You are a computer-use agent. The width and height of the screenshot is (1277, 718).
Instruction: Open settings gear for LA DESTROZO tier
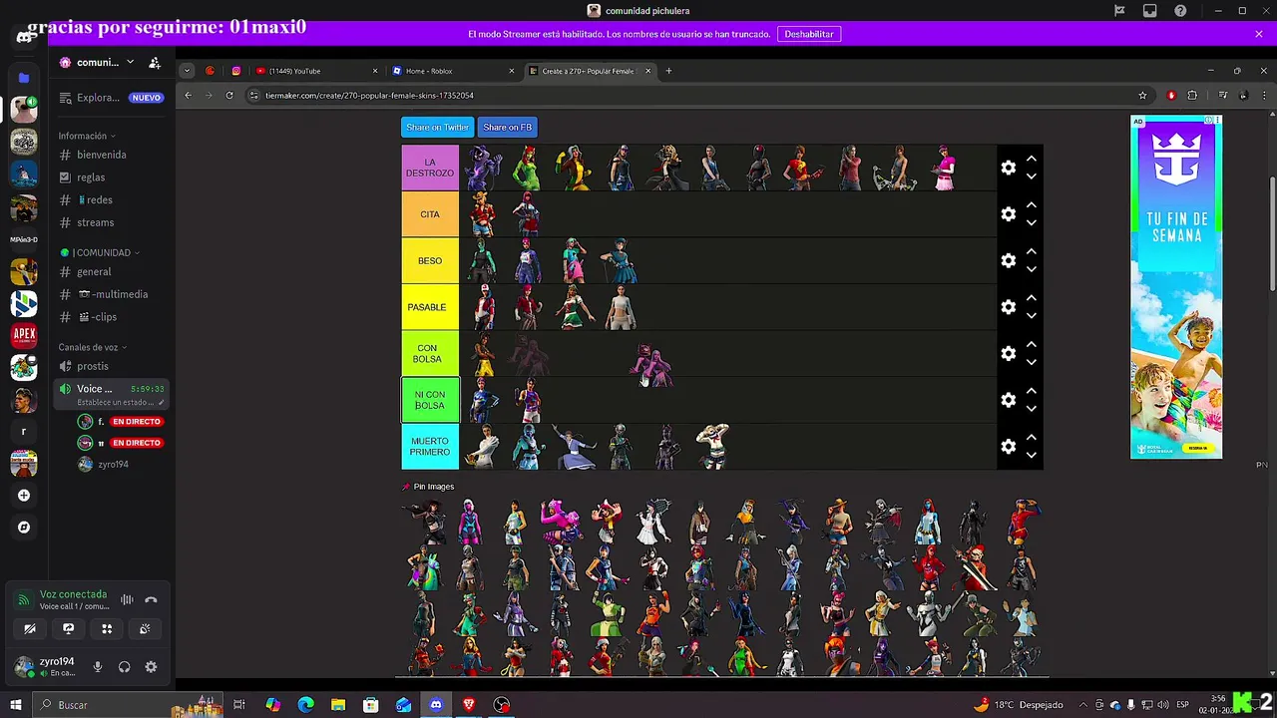[1009, 168]
